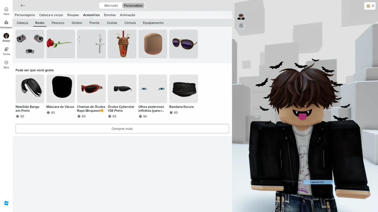This screenshot has width=378, height=212.
Task: Open the Avatar sidebar item
Action: click(x=6, y=38)
